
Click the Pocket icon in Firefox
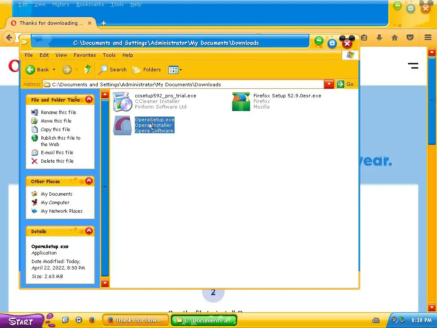pyautogui.click(x=410, y=38)
